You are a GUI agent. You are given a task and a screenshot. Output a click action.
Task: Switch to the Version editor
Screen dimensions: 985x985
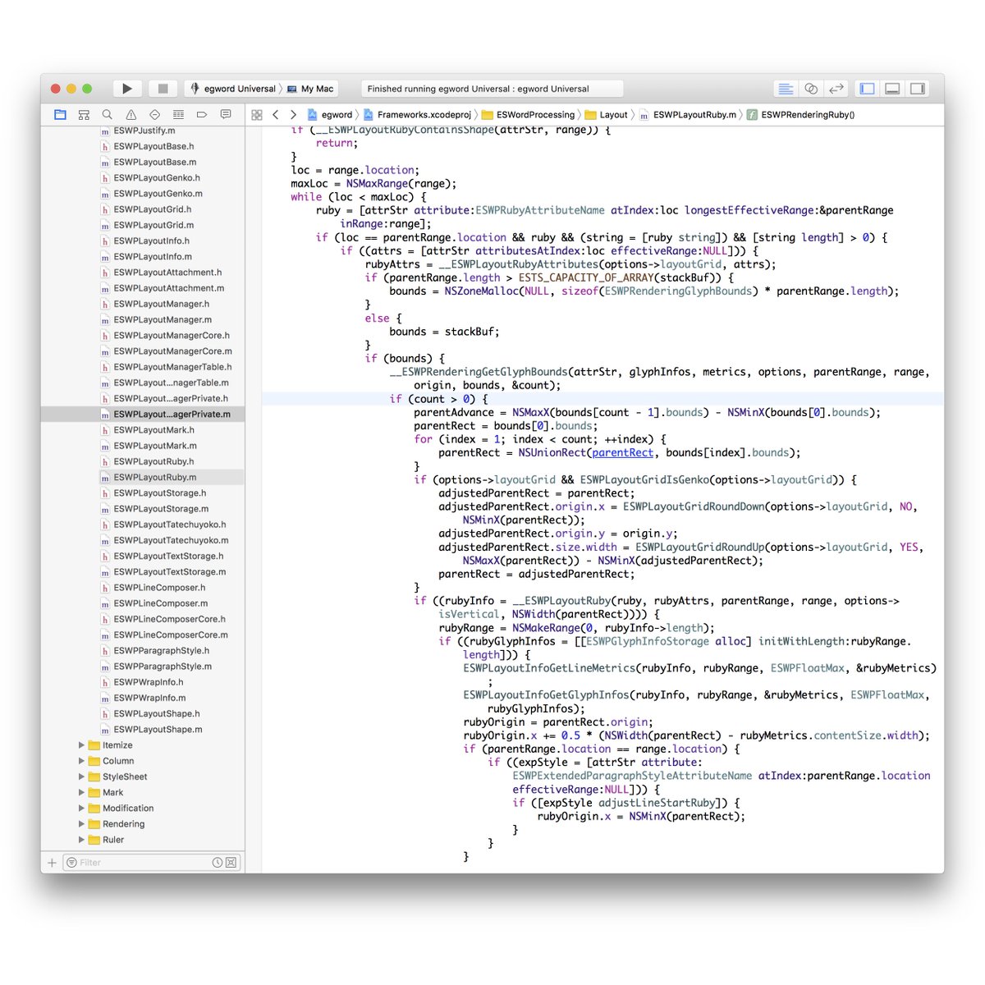coord(836,89)
